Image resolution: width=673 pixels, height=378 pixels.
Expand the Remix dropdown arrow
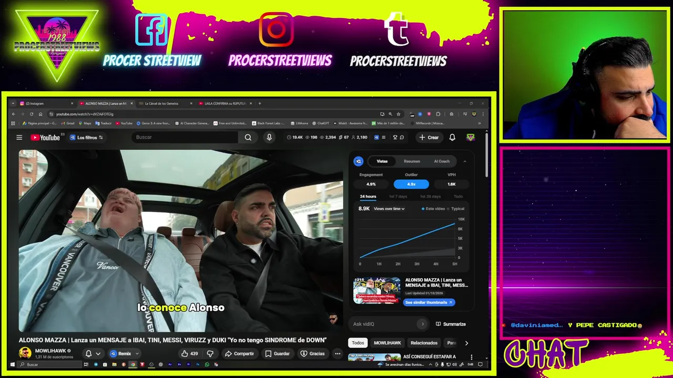click(x=137, y=354)
